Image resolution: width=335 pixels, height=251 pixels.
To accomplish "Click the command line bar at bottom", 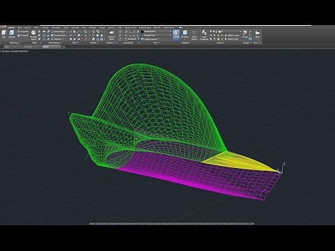I will point(172,224).
